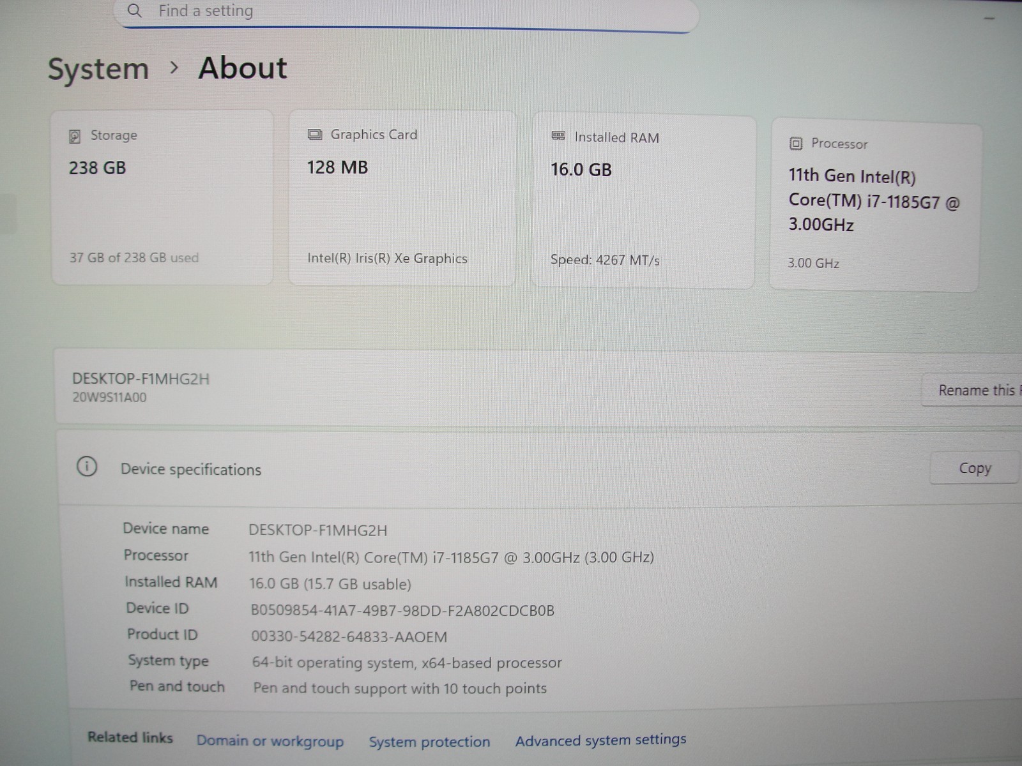The width and height of the screenshot is (1022, 766).
Task: Open the Graphics Card 128 MB card
Action: click(x=402, y=199)
